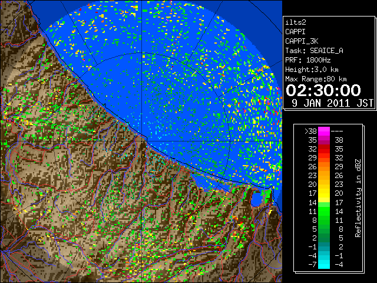
Task: Click the 'Max Range:80 km' text
Action: pyautogui.click(x=316, y=79)
